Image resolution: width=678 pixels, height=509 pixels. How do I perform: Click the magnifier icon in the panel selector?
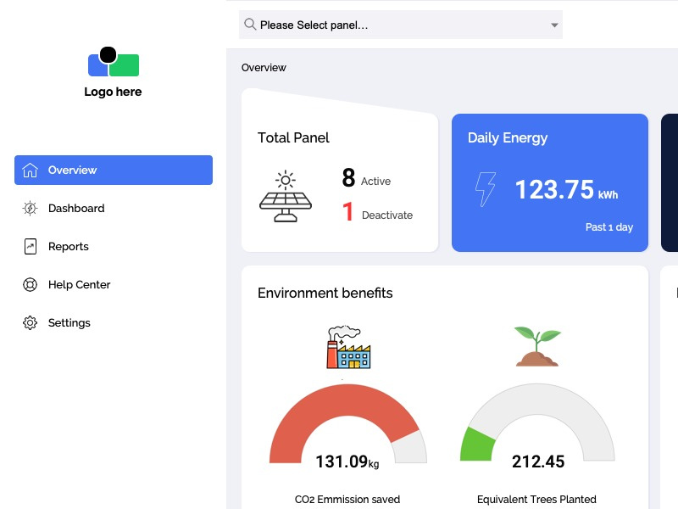(x=249, y=25)
